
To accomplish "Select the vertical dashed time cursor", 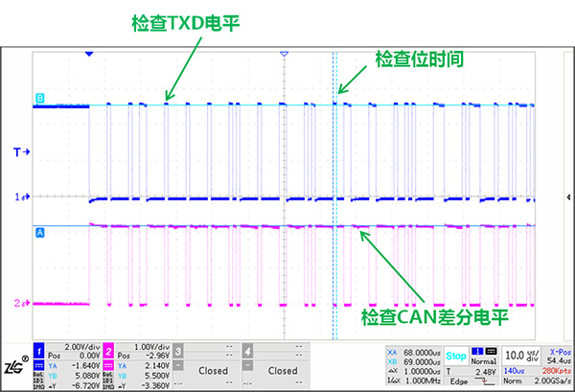I will click(x=333, y=192).
